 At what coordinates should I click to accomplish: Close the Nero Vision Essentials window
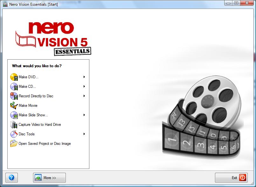(x=247, y=3)
